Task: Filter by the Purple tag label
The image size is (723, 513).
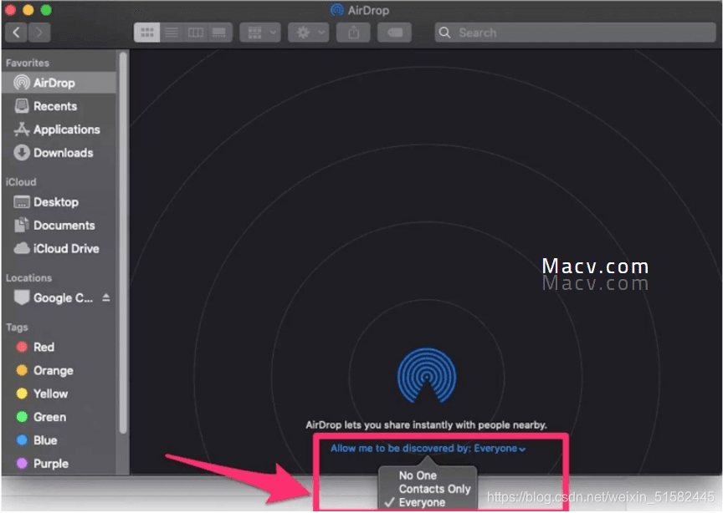Action: click(x=51, y=464)
